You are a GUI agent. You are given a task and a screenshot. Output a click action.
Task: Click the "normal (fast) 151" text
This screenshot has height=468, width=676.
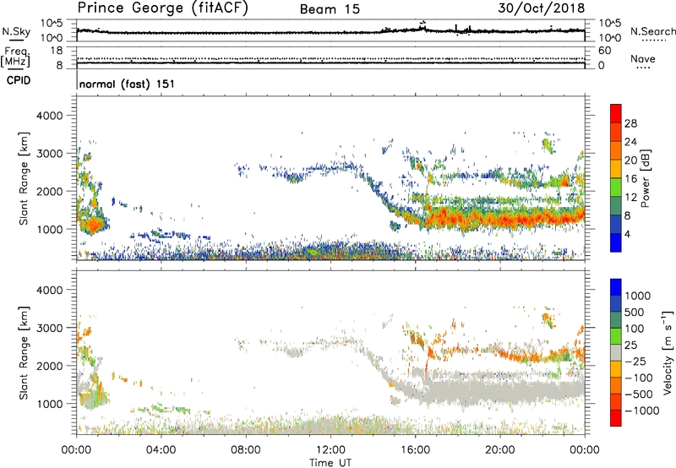127,84
